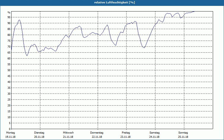Select the Sonntag 25.11.18 axis label

(x=183, y=135)
